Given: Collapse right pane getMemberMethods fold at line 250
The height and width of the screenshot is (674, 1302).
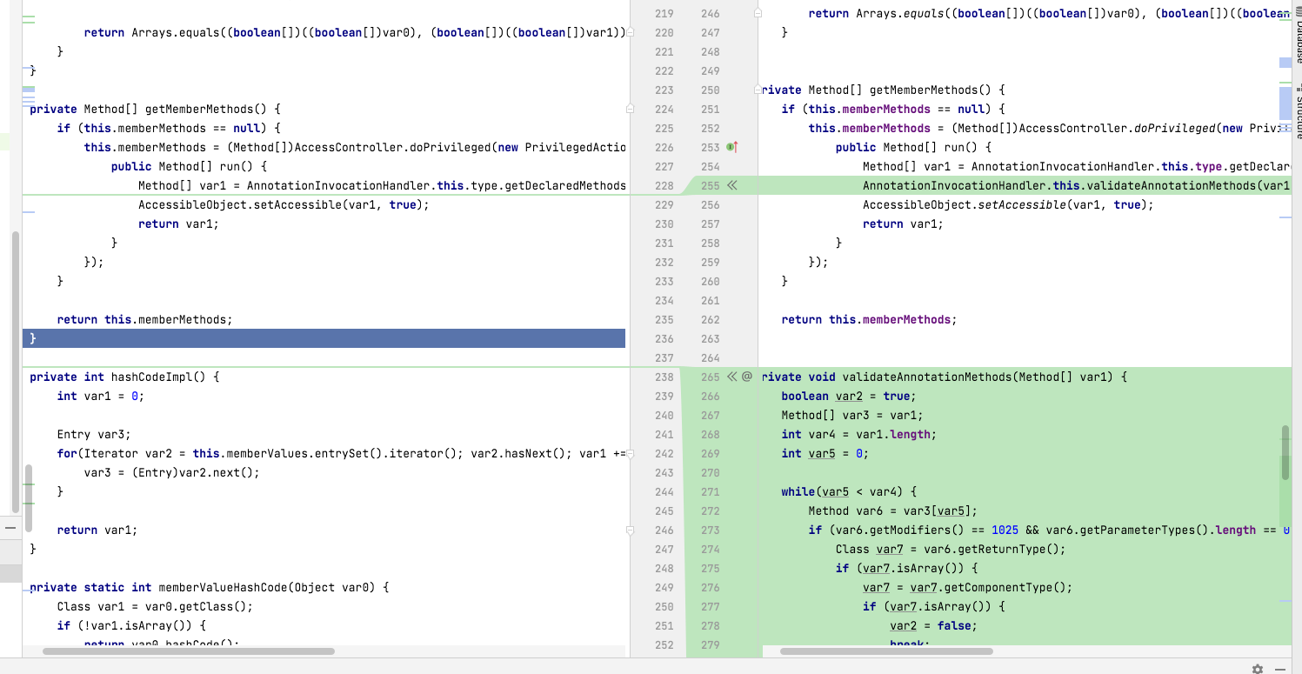Looking at the screenshot, I should point(758,90).
